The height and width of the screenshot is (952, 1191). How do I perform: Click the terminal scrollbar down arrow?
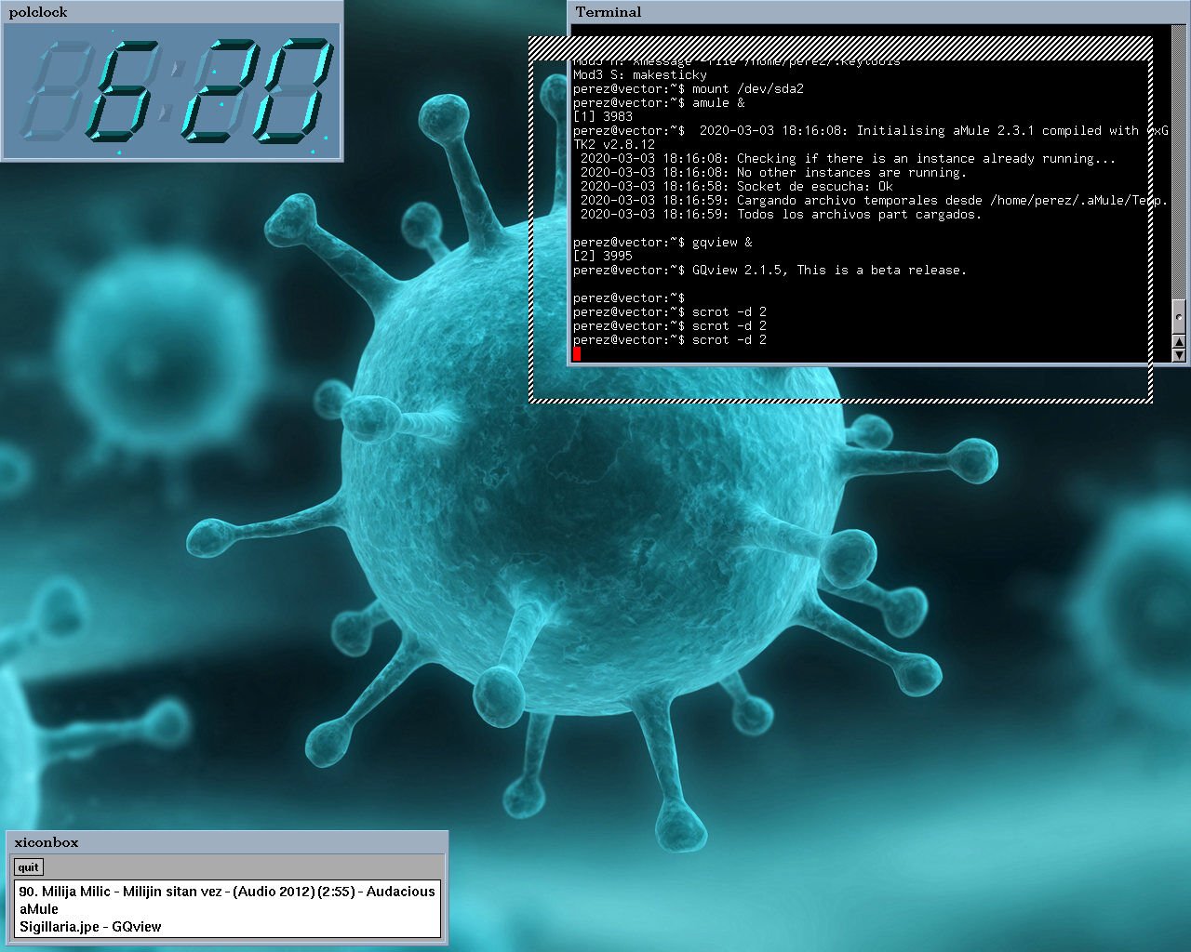[x=1179, y=355]
